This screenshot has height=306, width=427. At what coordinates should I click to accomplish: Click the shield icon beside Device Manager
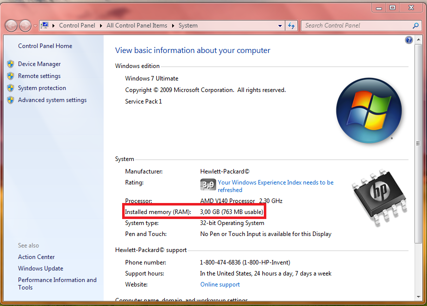pyautogui.click(x=11, y=64)
